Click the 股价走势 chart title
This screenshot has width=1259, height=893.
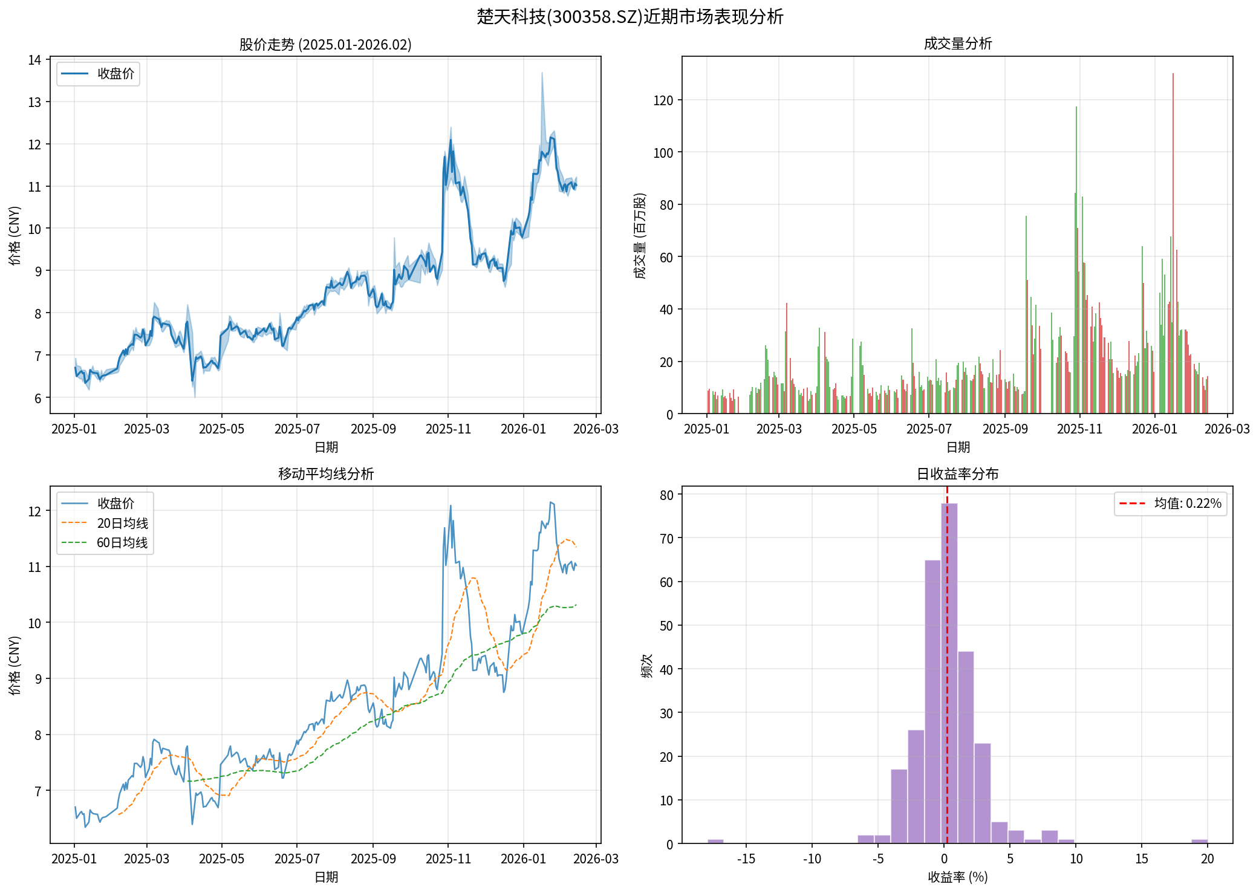coord(325,45)
